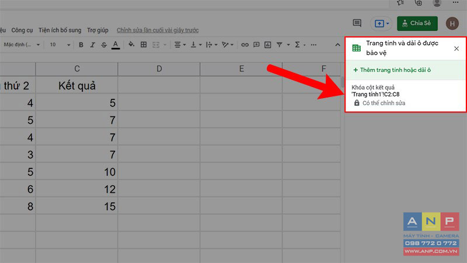This screenshot has width=467, height=263.
Task: Open text rotation dropdown
Action: point(228,45)
